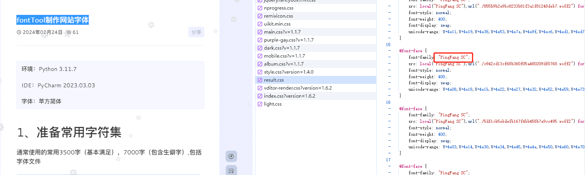Click the music playlist floating sidebar button
This screenshot has width=585, height=175.
231,171
